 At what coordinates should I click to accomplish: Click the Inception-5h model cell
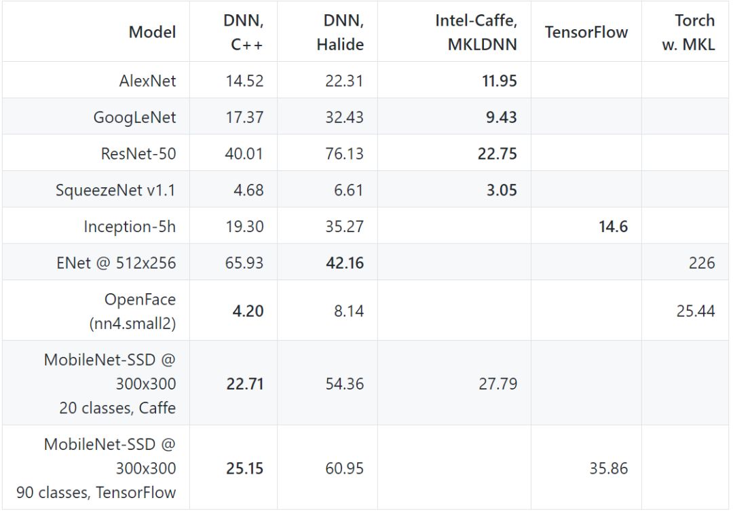coord(130,227)
